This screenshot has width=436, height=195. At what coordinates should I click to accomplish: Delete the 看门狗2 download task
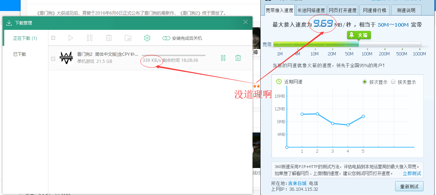(x=238, y=58)
